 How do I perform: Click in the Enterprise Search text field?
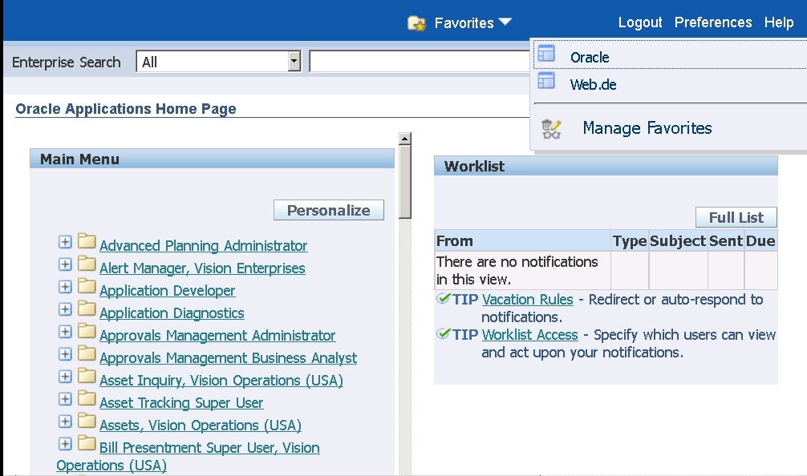(x=420, y=62)
